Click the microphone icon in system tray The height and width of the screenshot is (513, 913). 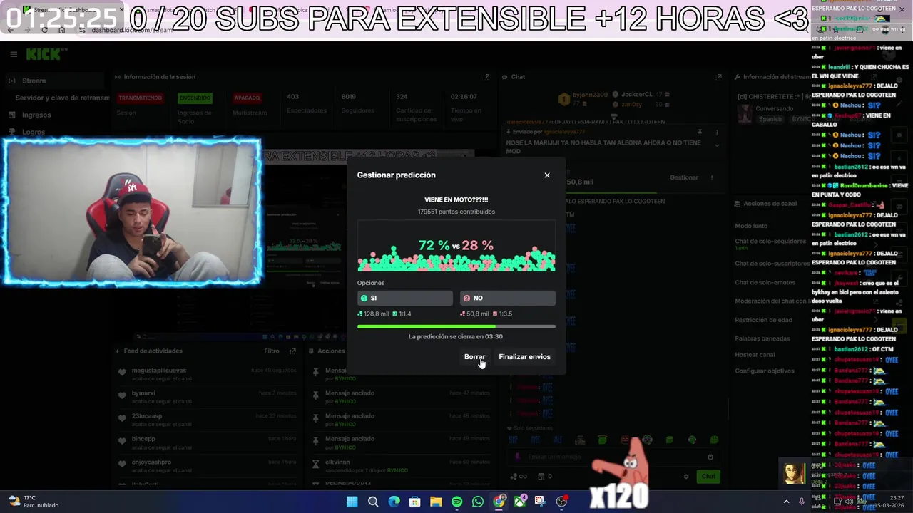tap(802, 502)
